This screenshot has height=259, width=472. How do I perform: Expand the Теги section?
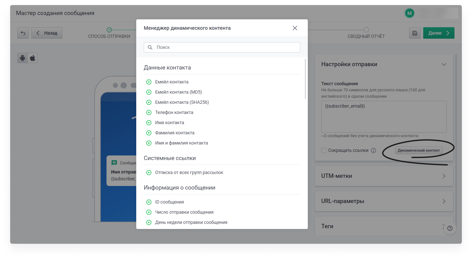point(384,226)
